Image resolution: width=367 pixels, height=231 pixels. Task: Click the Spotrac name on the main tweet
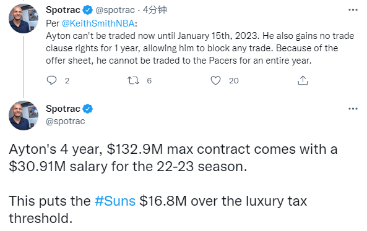pos(63,109)
